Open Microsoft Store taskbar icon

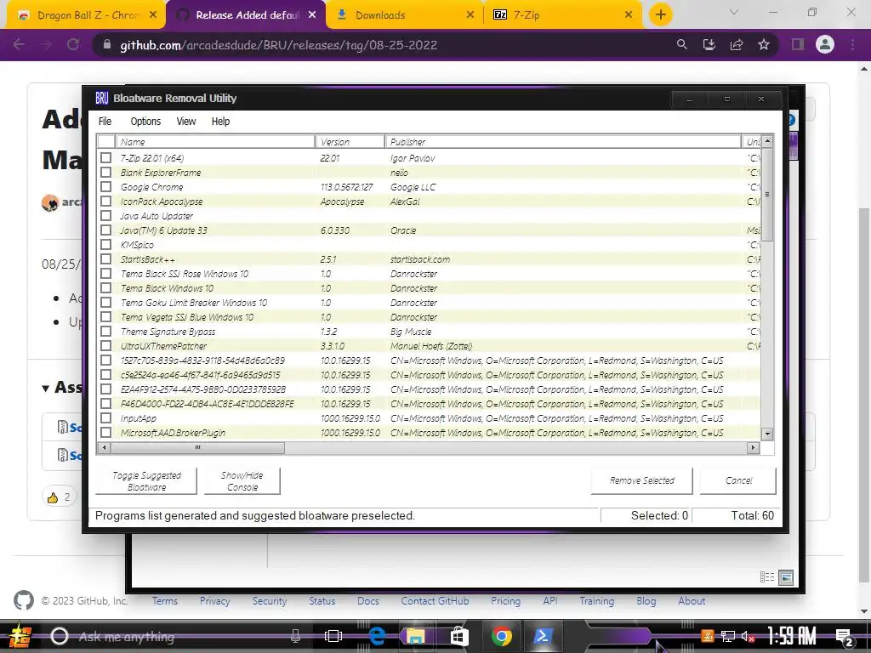coord(458,636)
